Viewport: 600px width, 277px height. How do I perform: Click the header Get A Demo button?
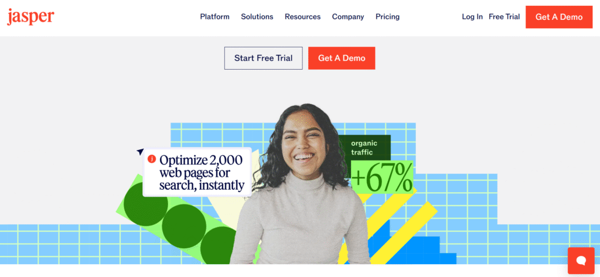559,17
